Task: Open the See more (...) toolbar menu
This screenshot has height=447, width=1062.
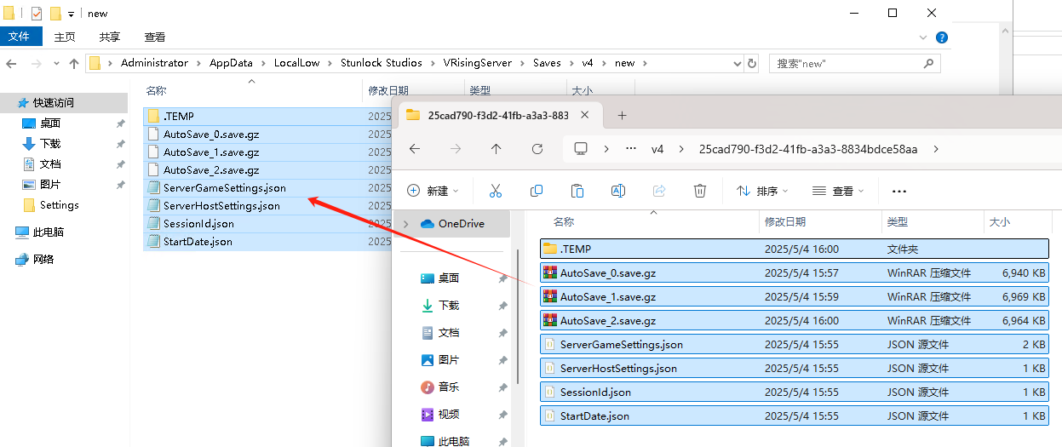Action: coord(899,192)
